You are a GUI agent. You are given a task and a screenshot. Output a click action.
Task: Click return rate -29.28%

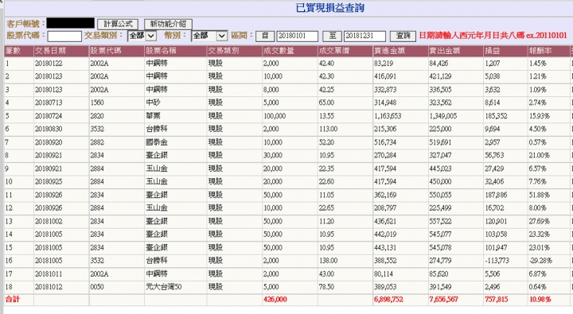[x=540, y=261]
